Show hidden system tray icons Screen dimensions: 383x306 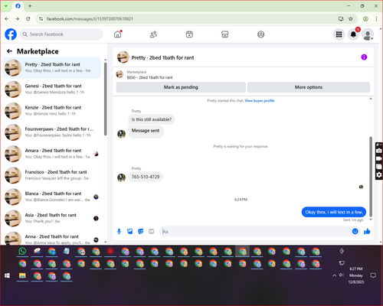[x=334, y=275]
